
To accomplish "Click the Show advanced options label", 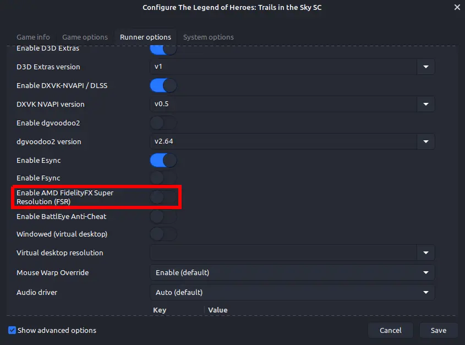I will tap(57, 330).
